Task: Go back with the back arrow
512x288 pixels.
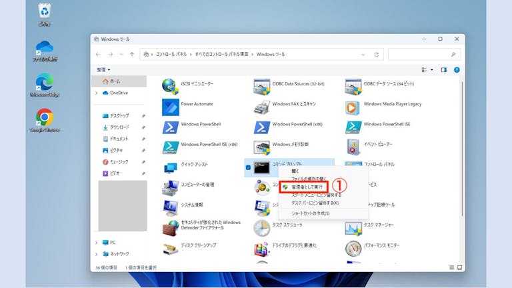Action: tap(98, 55)
